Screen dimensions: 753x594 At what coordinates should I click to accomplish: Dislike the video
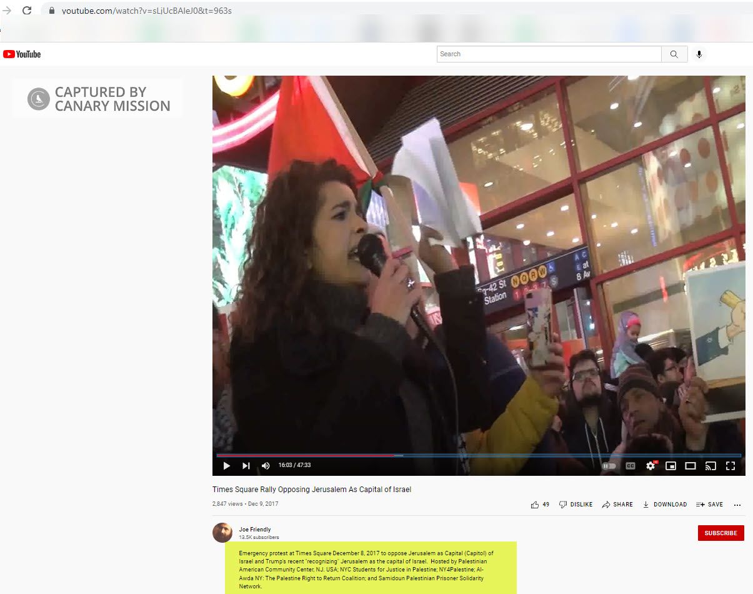[576, 505]
